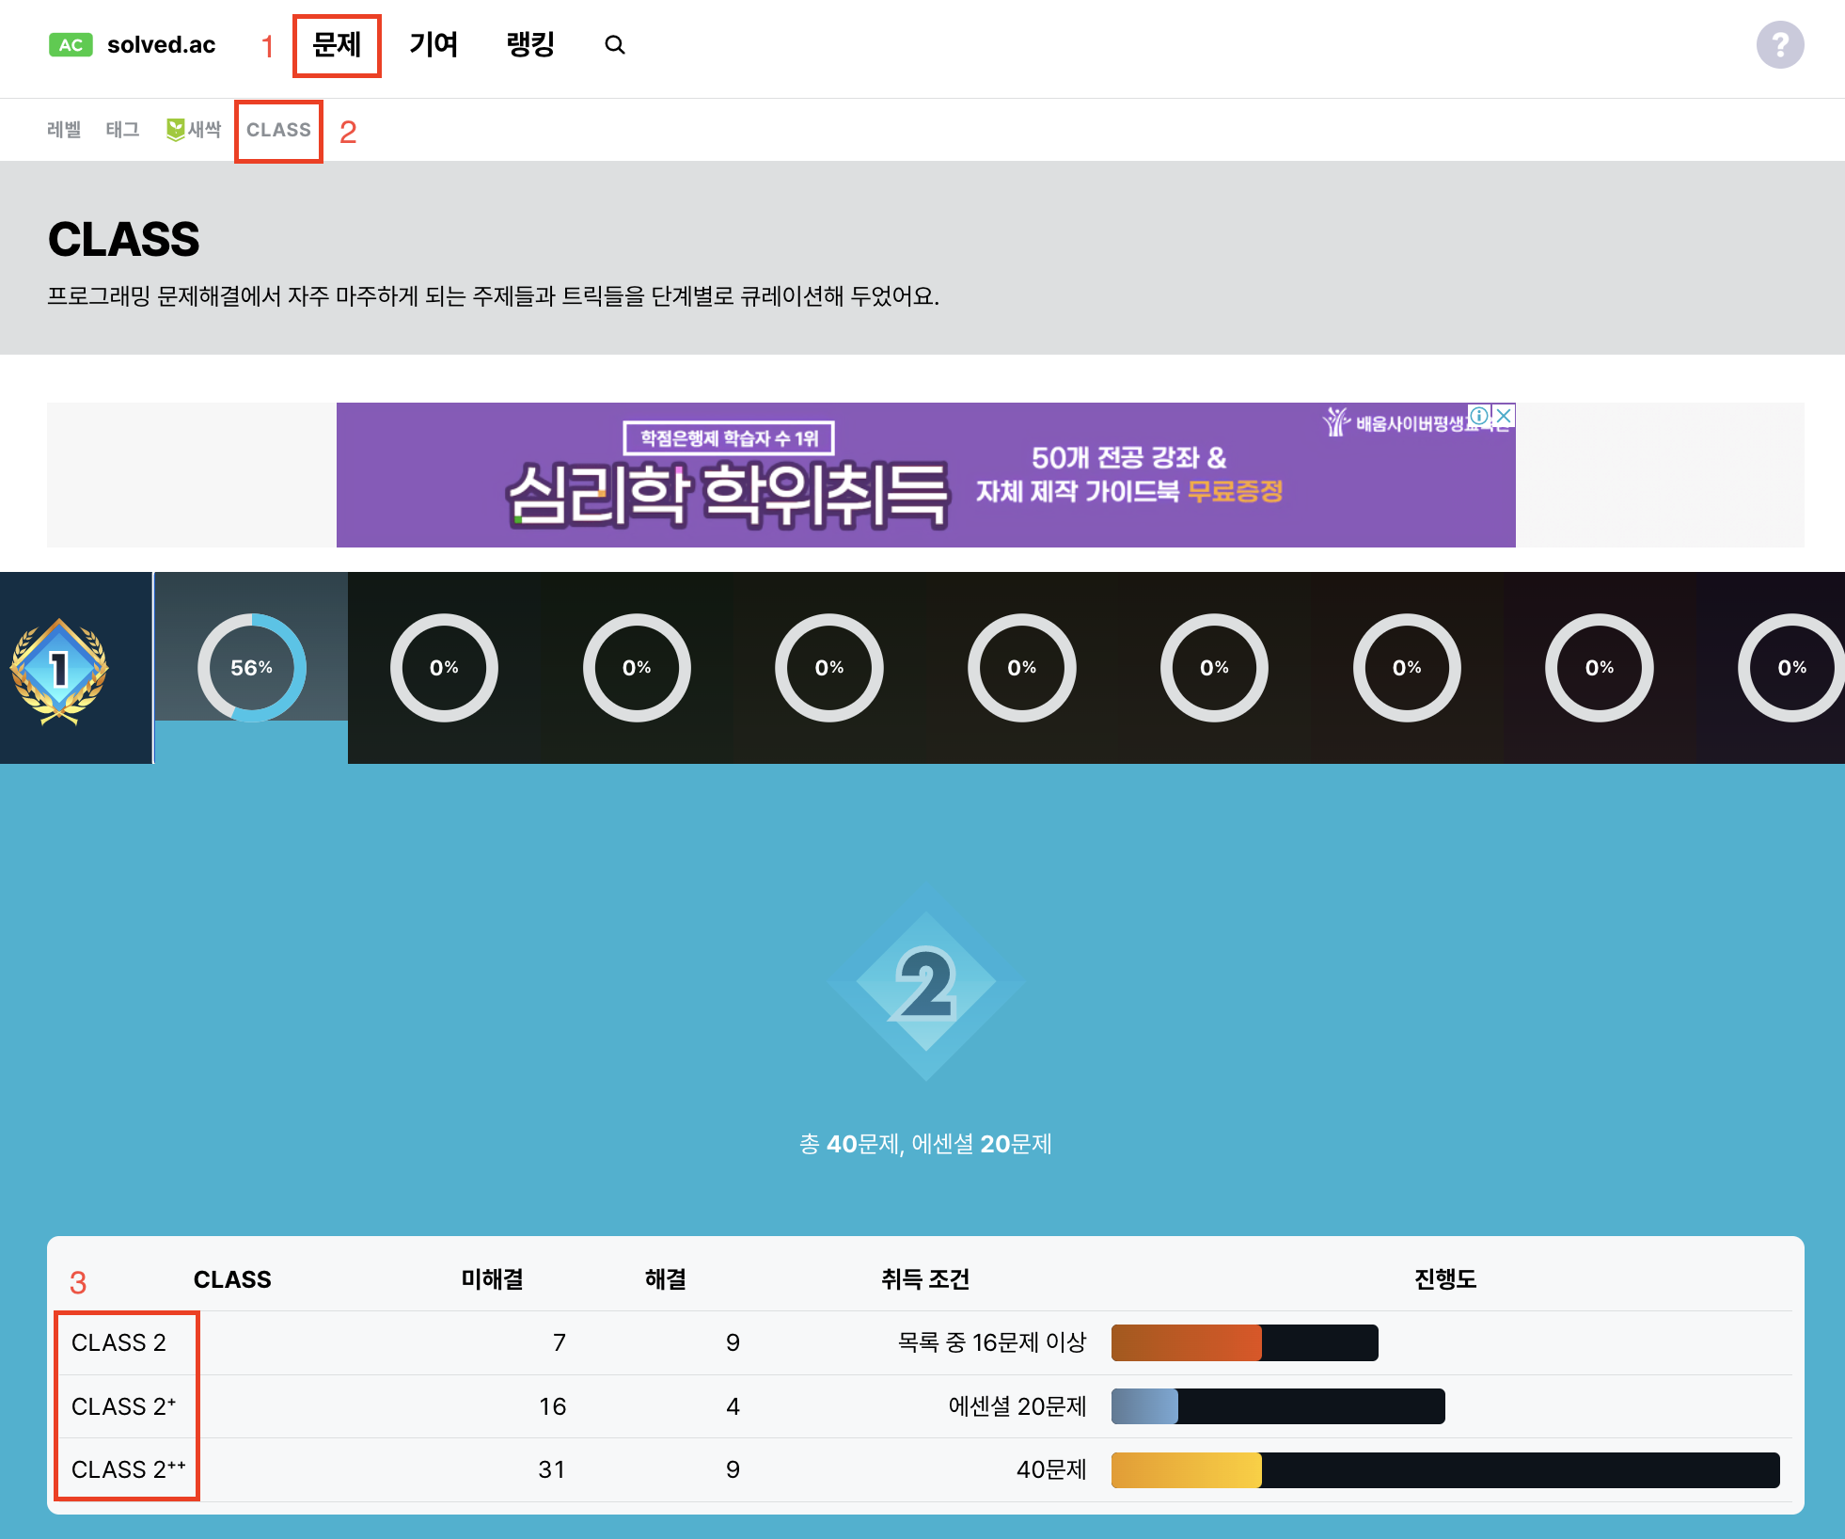Open the CLASS 2 row link

(118, 1342)
